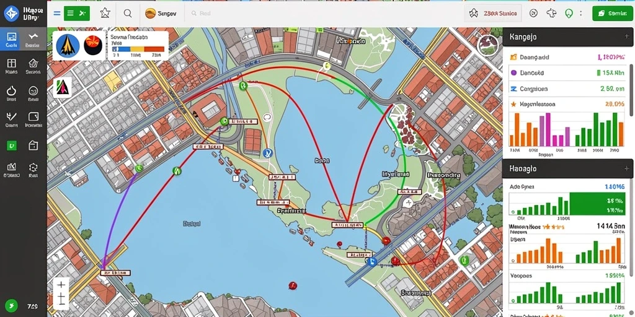The width and height of the screenshot is (635, 317).
Task: Click the map zoom in plus button
Action: point(61,285)
